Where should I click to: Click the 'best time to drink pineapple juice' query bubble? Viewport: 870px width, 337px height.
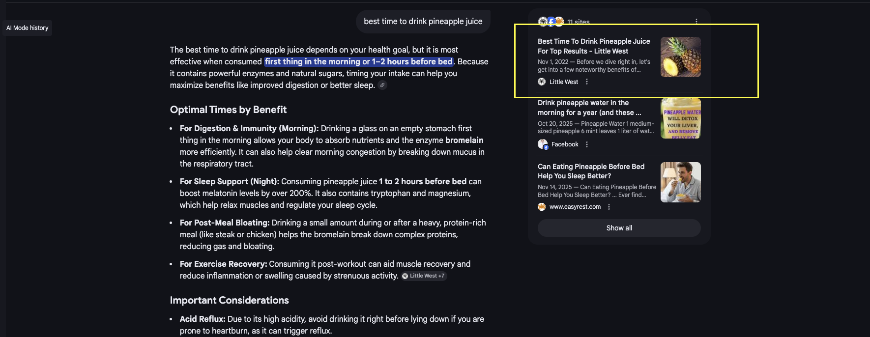pyautogui.click(x=423, y=22)
